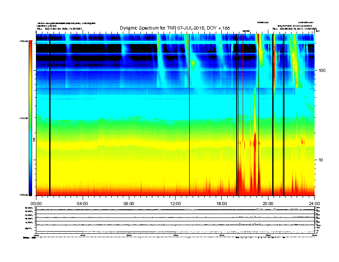Click the red burst near 19:00 at 20 kHz
This screenshot has width=339, height=262.
[x=255, y=142]
